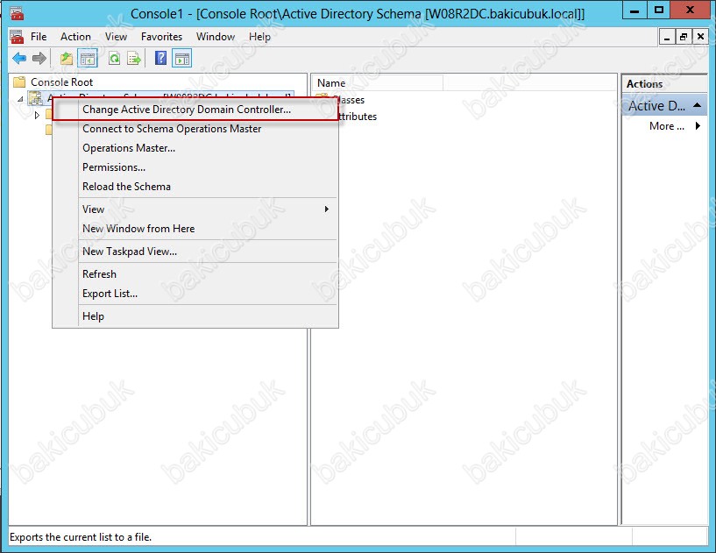Click the Refresh toolbar icon
This screenshot has width=716, height=553.
pyautogui.click(x=114, y=59)
